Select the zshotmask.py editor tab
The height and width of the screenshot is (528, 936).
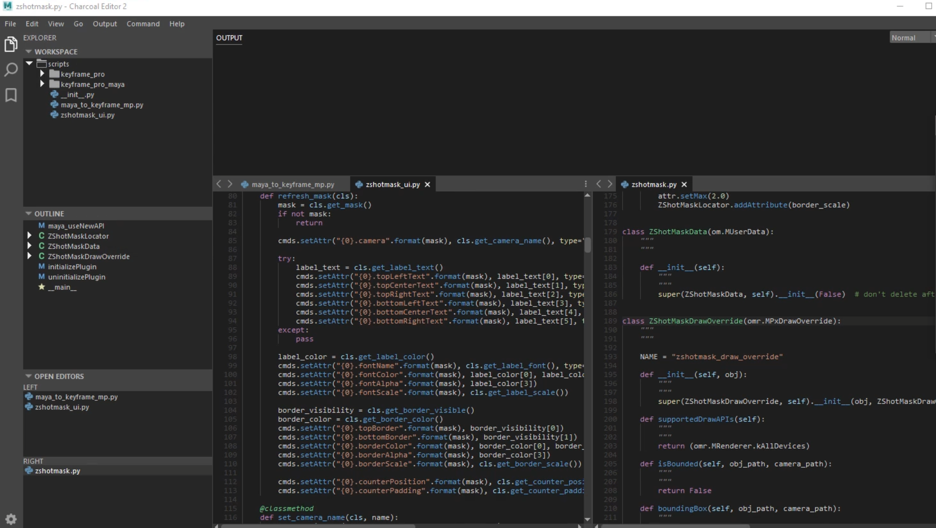pyautogui.click(x=654, y=185)
